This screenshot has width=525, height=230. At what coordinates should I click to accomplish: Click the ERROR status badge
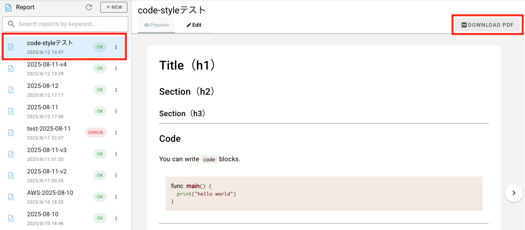(x=96, y=133)
